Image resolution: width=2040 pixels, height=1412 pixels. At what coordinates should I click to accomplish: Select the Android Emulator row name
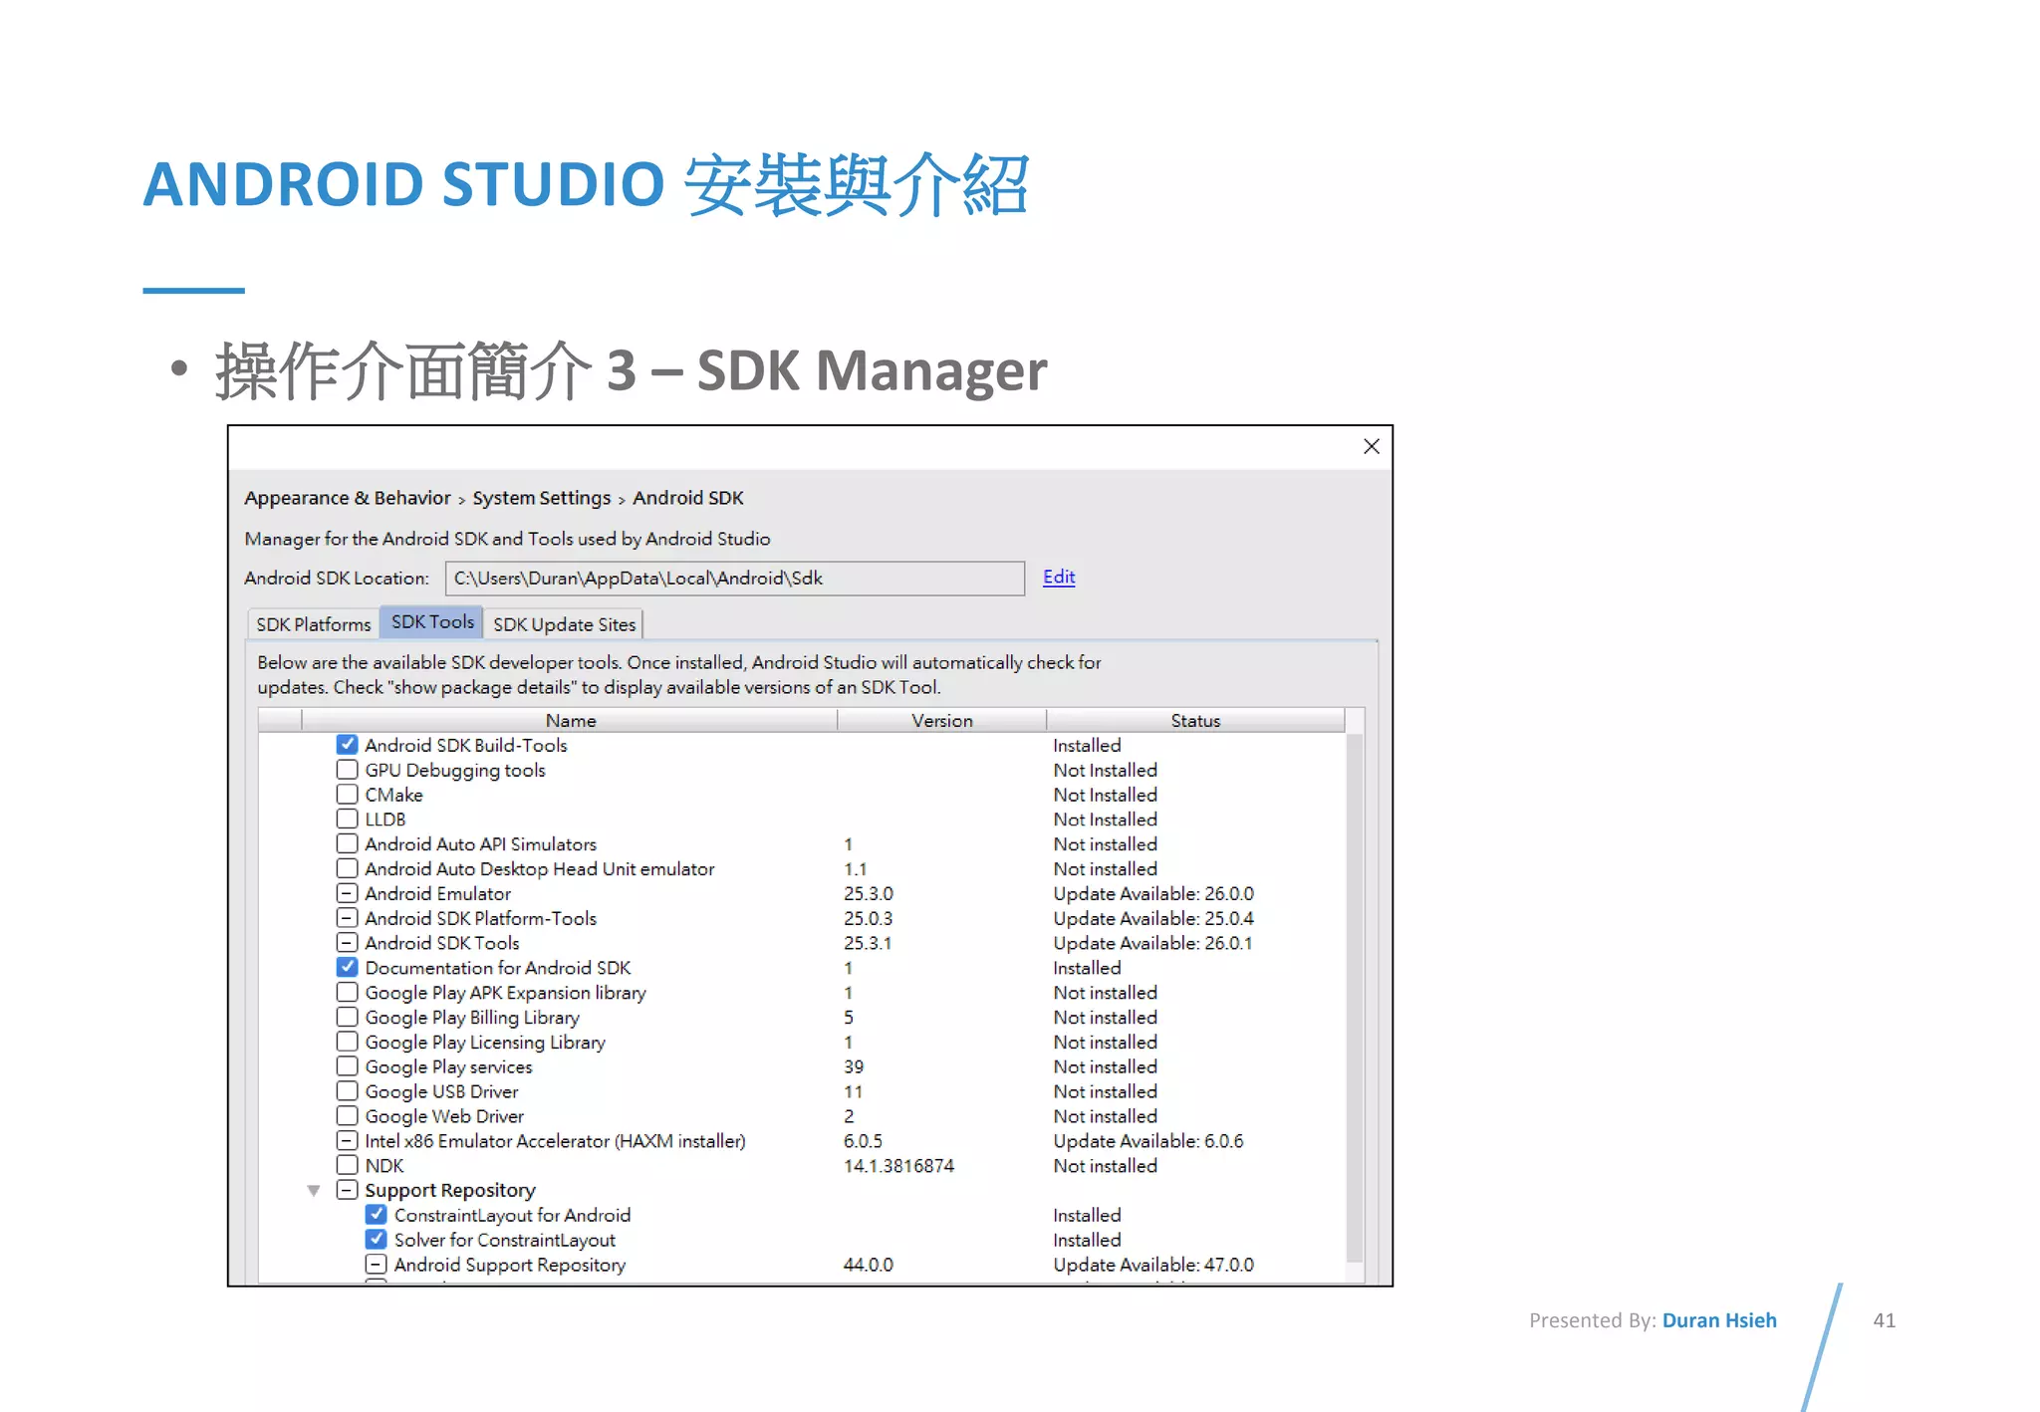(438, 893)
